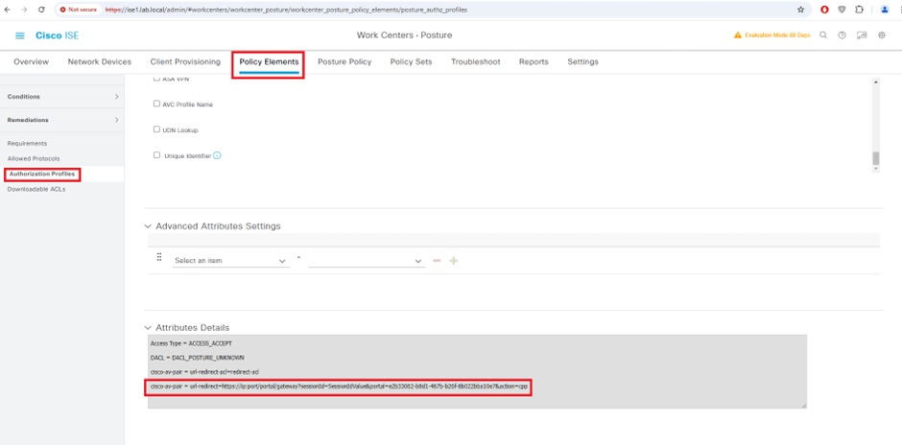Viewport: 902px width, 445px height.
Task: Remove attribute row with minus icon
Action: coord(437,261)
